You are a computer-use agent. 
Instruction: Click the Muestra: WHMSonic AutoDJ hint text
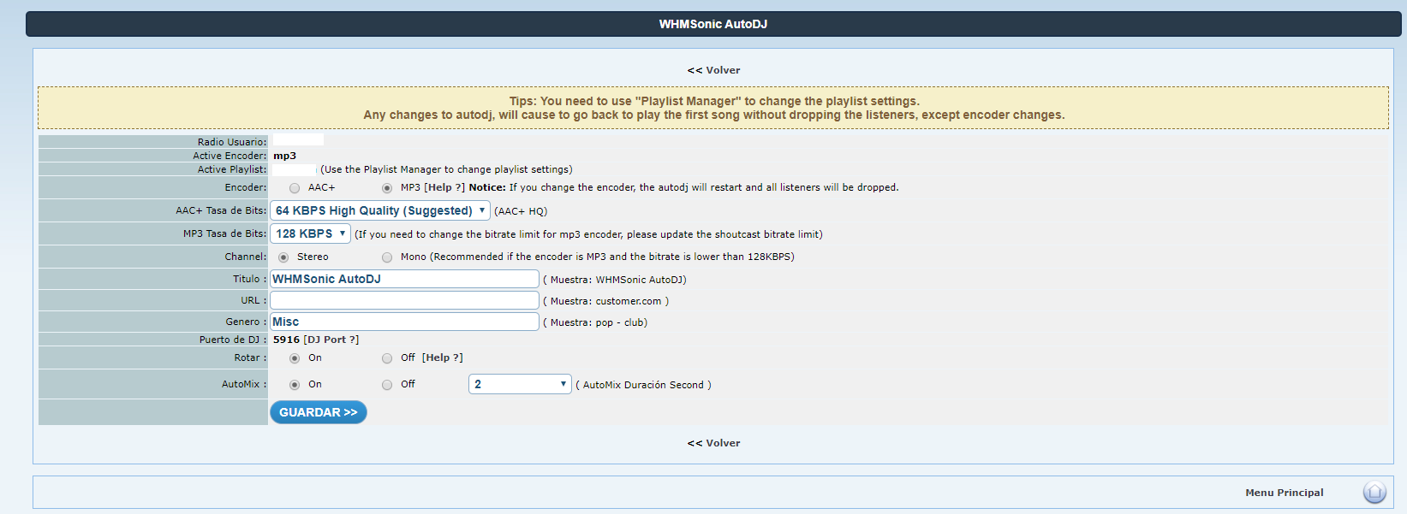[x=615, y=280]
